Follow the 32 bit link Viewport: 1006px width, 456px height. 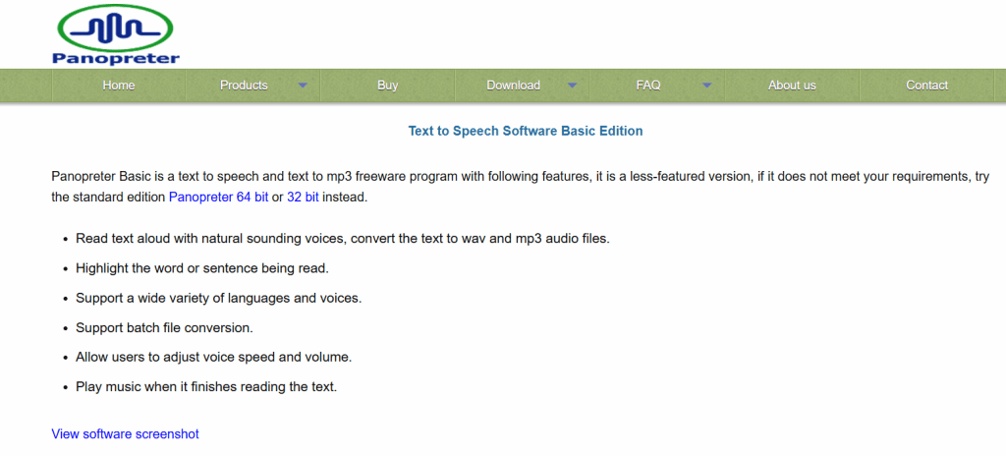pyautogui.click(x=303, y=198)
